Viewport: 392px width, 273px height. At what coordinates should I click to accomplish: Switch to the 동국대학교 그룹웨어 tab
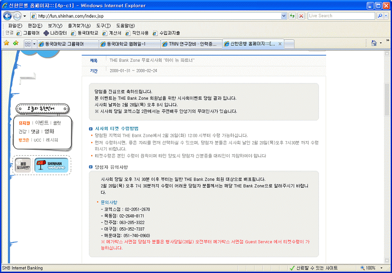click(x=68, y=44)
